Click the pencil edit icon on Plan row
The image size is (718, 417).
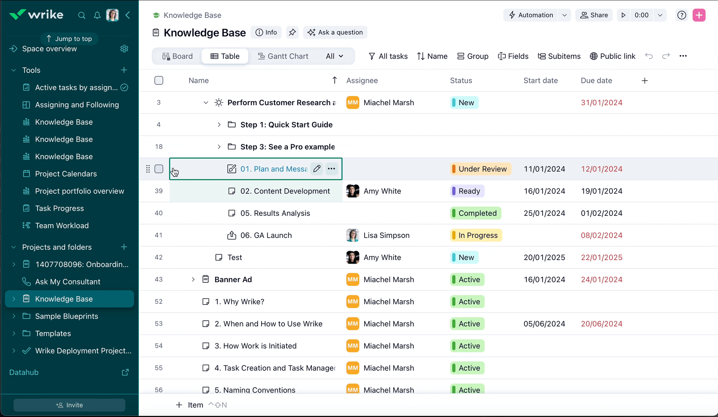tap(317, 169)
